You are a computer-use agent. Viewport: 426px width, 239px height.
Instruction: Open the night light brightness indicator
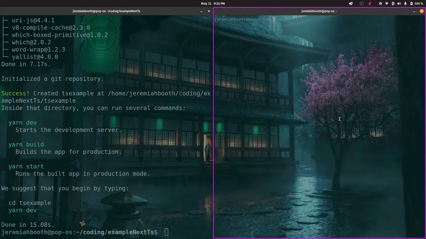point(380,3)
